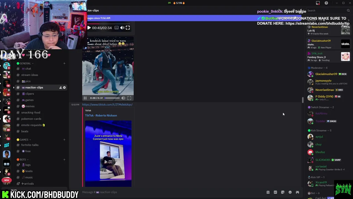Click the chat scrollbar thumb
This screenshot has width=353, height=199.
pyautogui.click(x=303, y=100)
